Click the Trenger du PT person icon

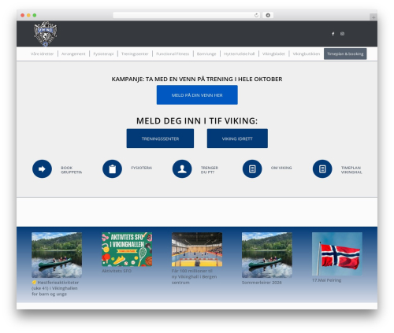coord(182,168)
